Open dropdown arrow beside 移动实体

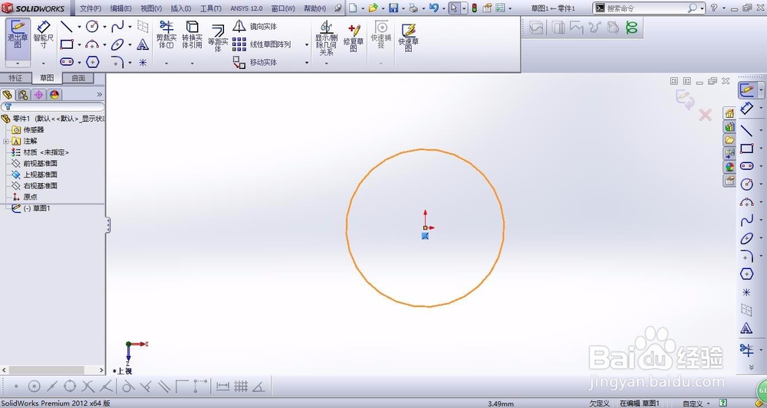(307, 63)
